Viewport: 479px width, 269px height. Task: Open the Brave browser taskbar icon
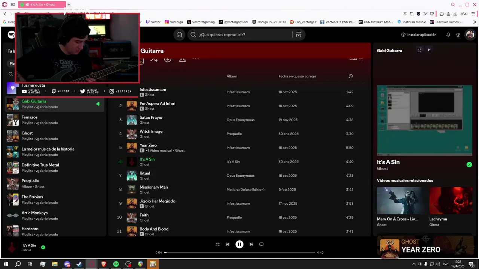point(104,264)
